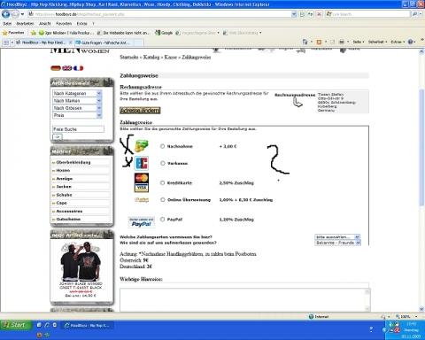The image size is (425, 340).
Task: Select the French flag language icon
Action: click(x=78, y=68)
